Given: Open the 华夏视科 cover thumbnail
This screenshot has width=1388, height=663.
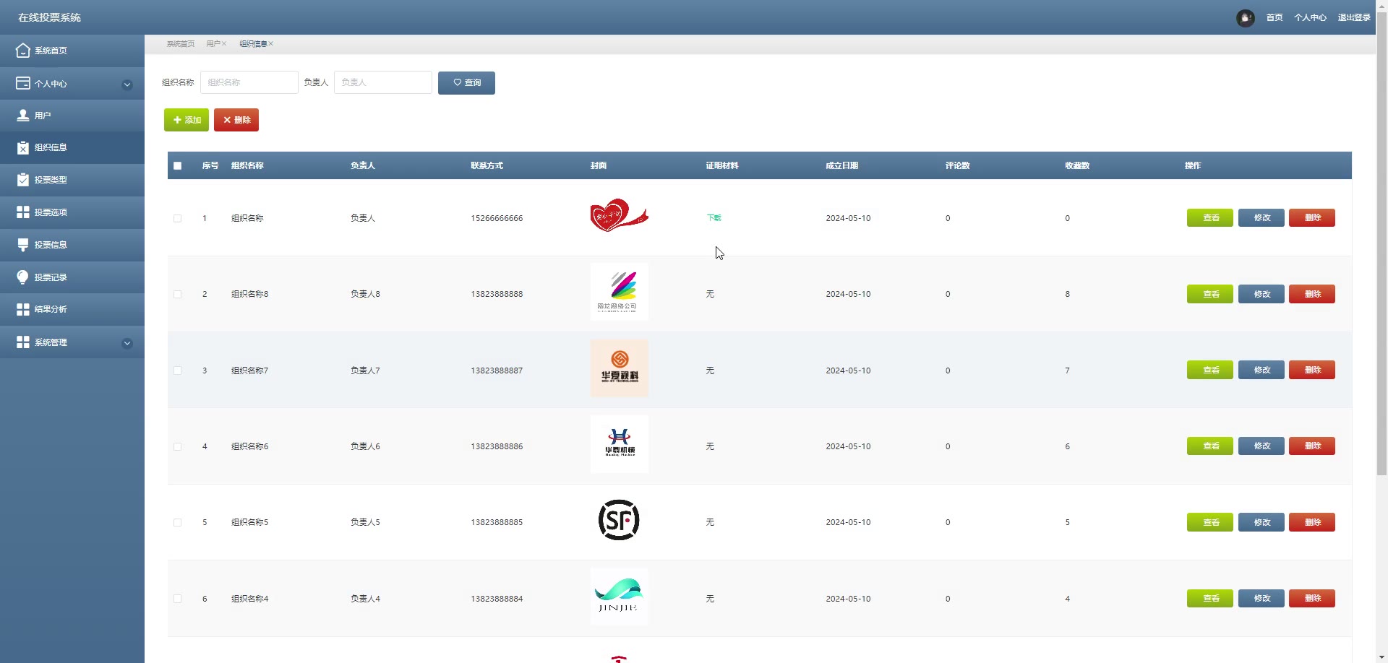Looking at the screenshot, I should pos(620,368).
